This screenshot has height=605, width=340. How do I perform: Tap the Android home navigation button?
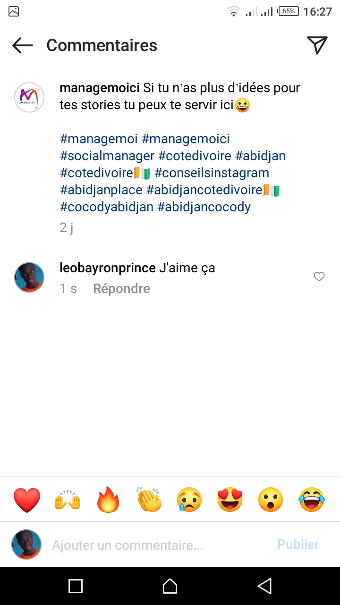point(170,586)
